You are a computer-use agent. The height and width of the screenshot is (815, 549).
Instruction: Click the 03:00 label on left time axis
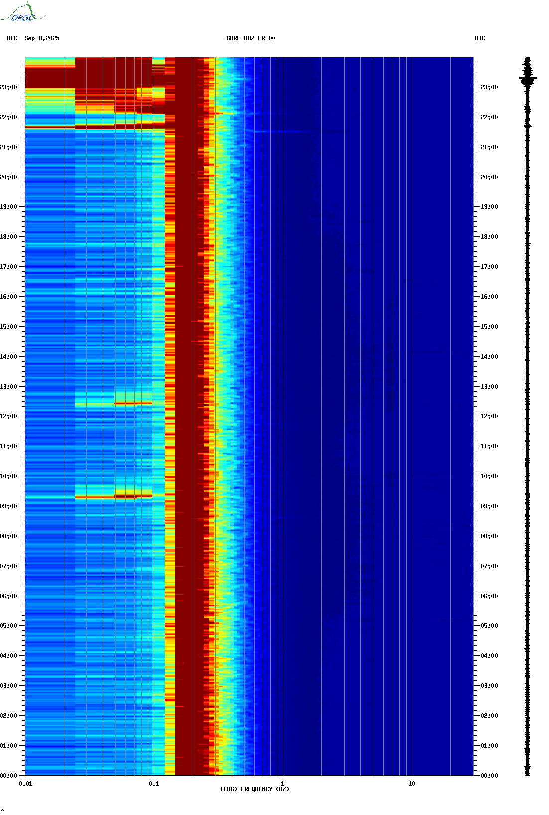tap(8, 686)
